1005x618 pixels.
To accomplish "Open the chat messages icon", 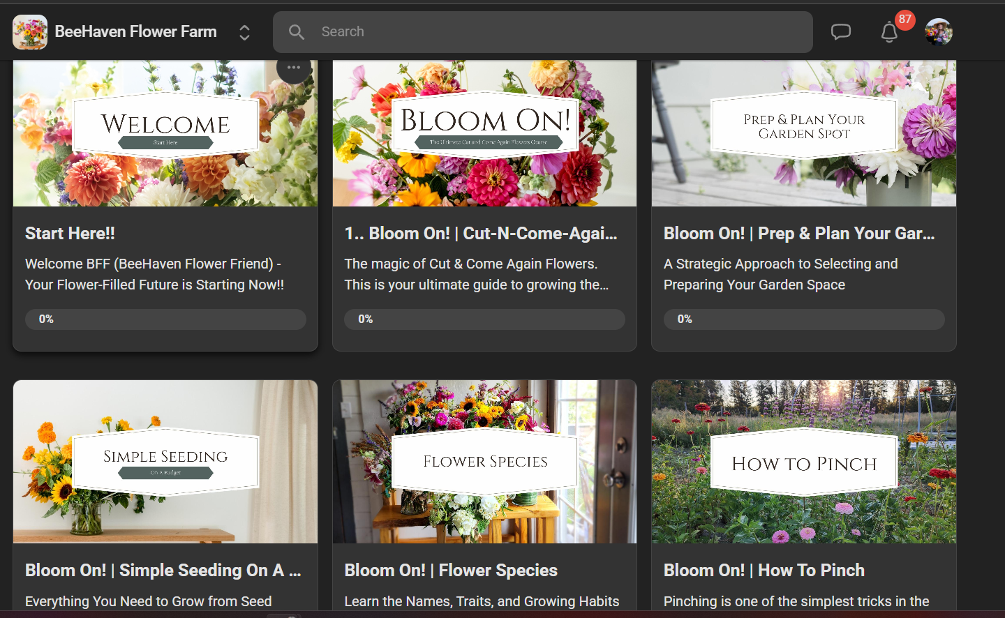I will (x=841, y=32).
